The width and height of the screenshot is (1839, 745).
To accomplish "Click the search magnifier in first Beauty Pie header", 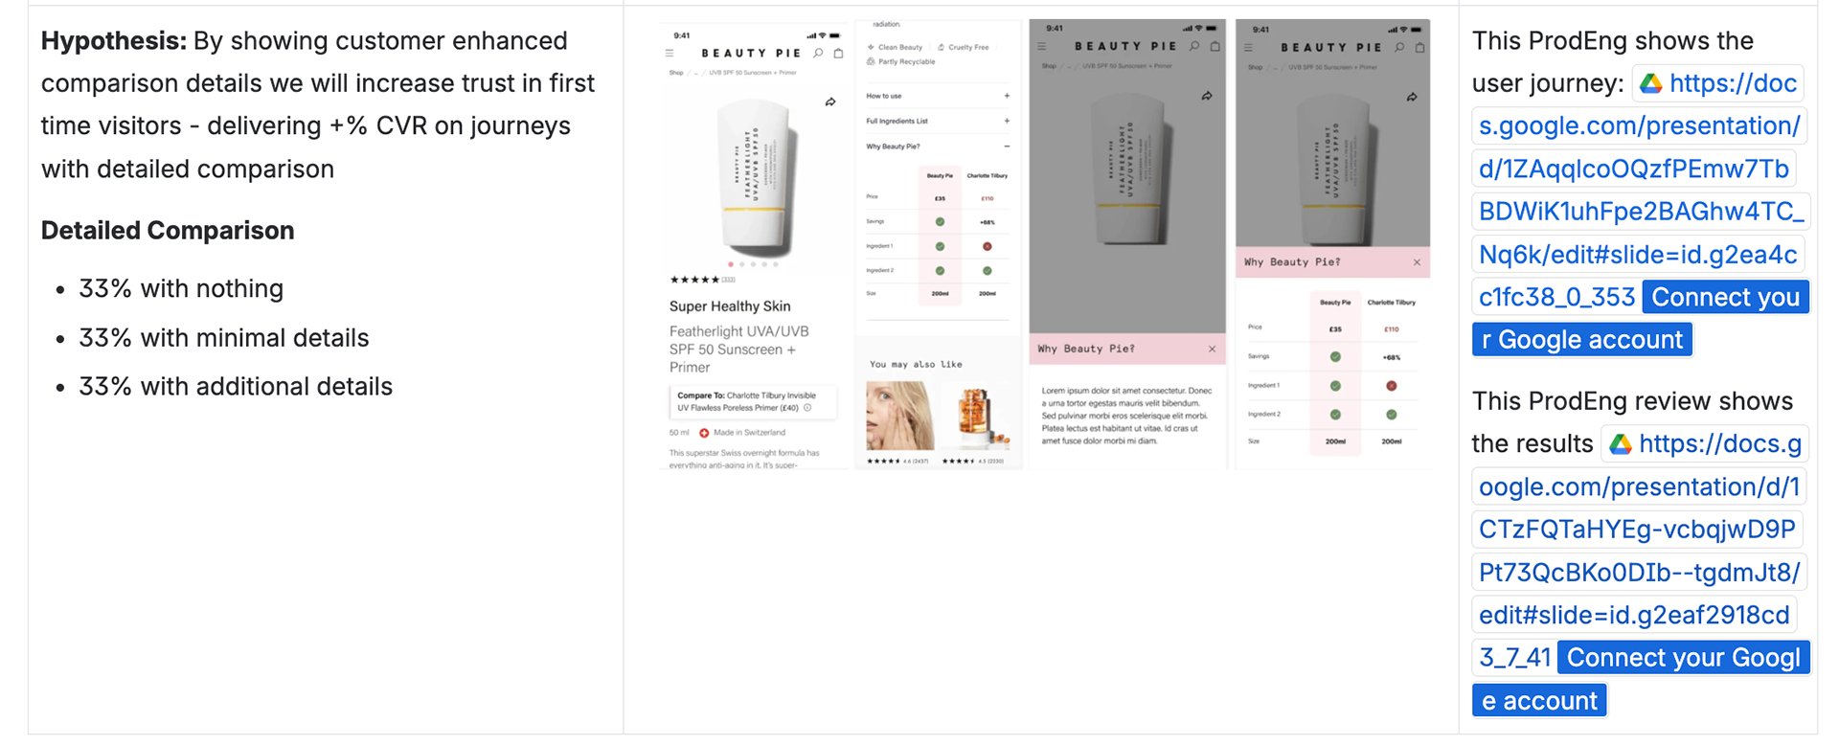I will 818,54.
